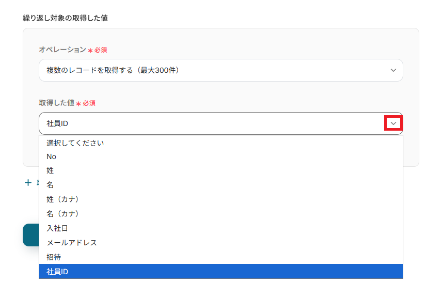Select the メールアドレス option
The image size is (442, 298).
tap(72, 242)
